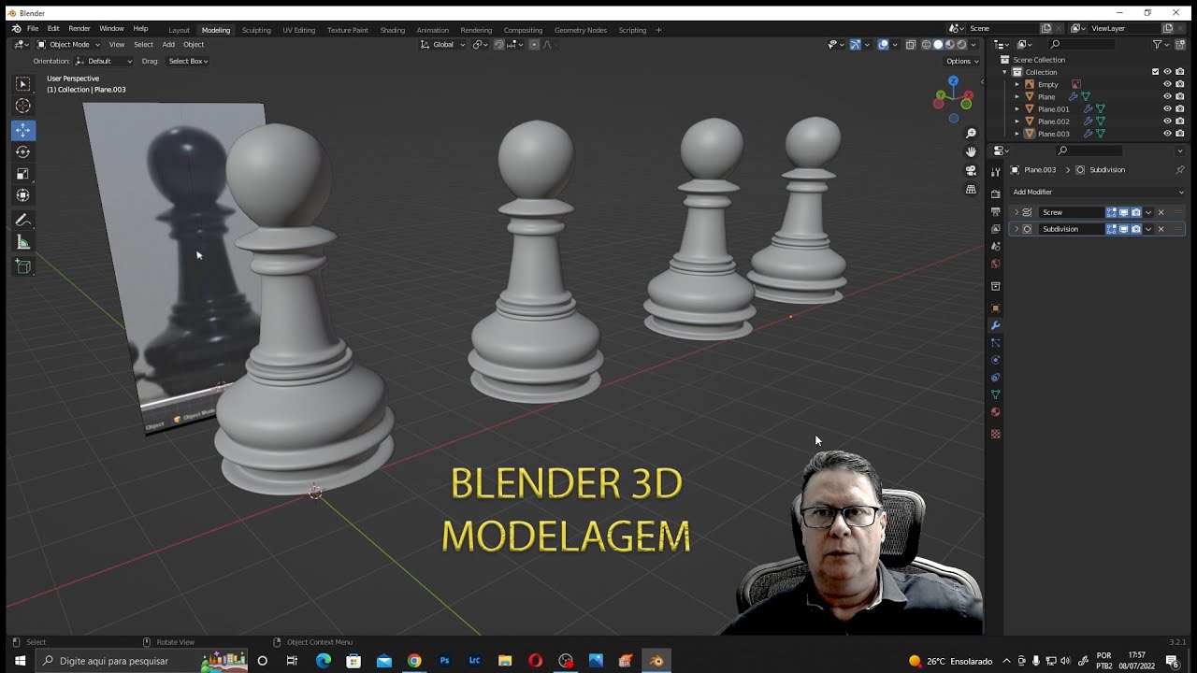Disable Plane.003 in renders camera icon
Screen dimensions: 1197x673
click(1179, 134)
